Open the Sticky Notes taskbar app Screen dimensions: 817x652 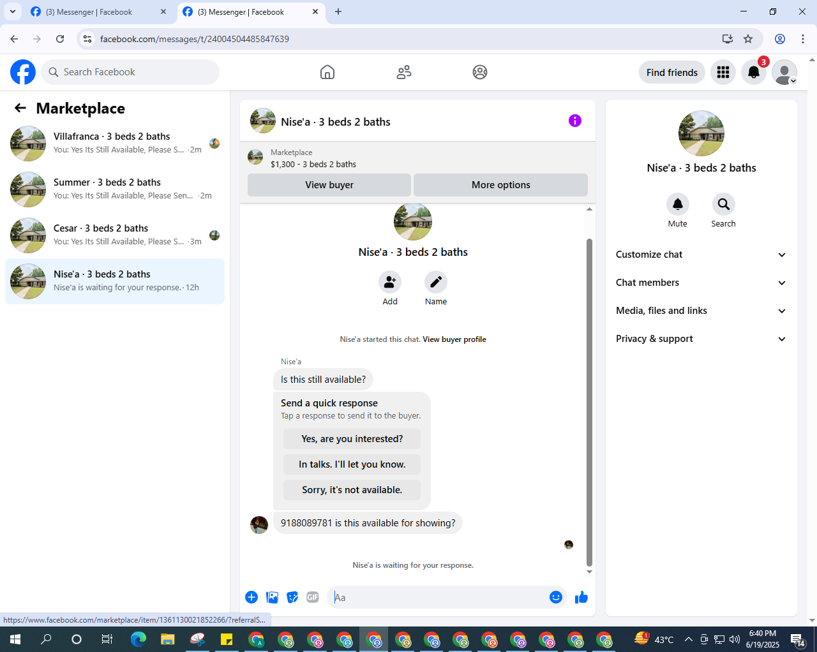tap(227, 639)
